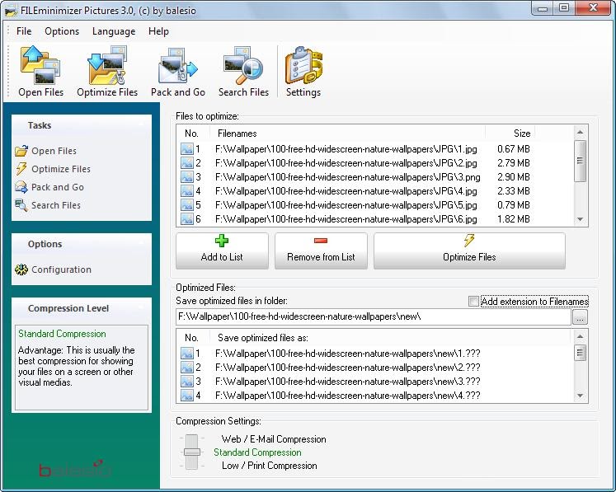
Task: Open the Language menu
Action: point(114,31)
